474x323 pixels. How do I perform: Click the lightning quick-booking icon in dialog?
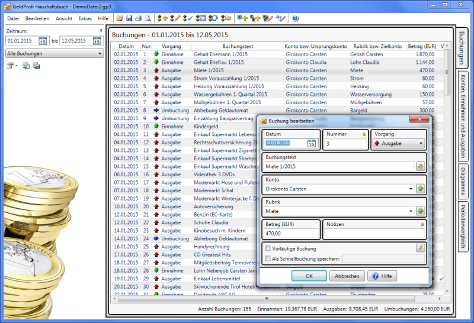421,248
